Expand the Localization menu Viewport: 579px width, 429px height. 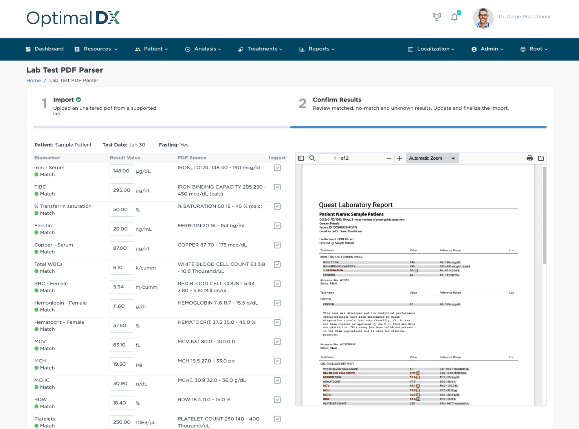[x=431, y=49]
